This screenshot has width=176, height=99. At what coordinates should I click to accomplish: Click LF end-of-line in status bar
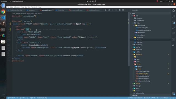pyautogui.click(x=157, y=98)
